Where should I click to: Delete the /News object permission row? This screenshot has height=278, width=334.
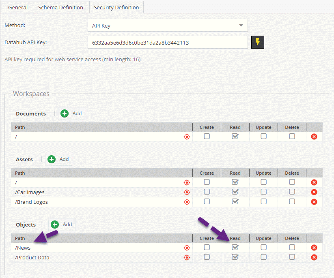[x=314, y=248]
